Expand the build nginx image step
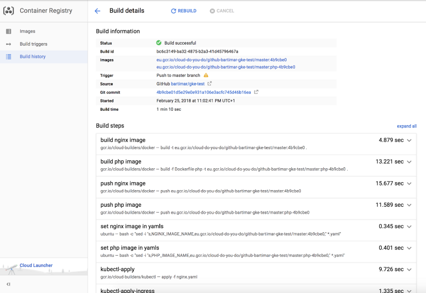The height and width of the screenshot is (293, 426). [409, 140]
